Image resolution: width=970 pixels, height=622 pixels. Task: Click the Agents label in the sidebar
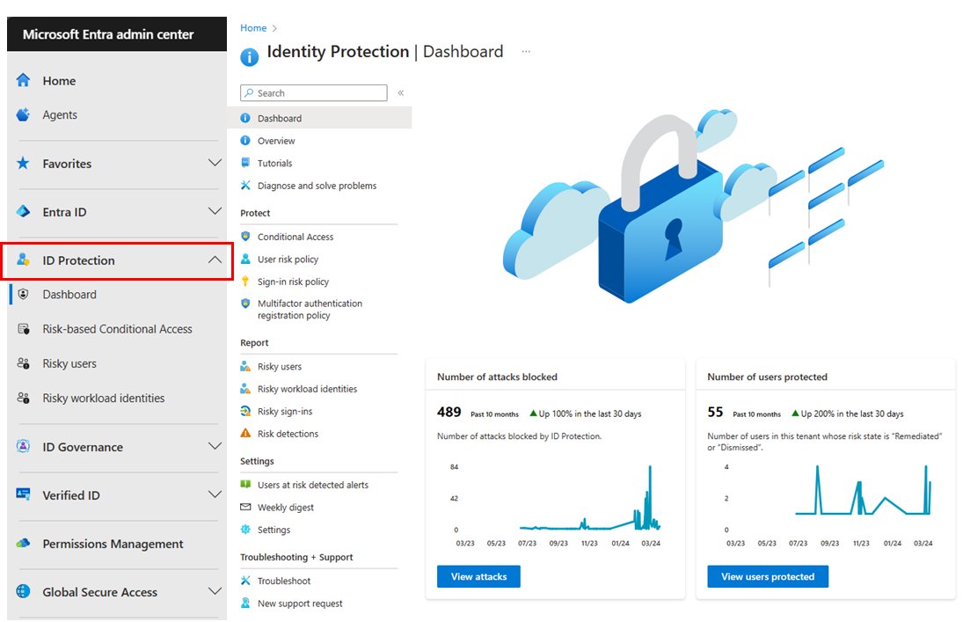coord(60,114)
